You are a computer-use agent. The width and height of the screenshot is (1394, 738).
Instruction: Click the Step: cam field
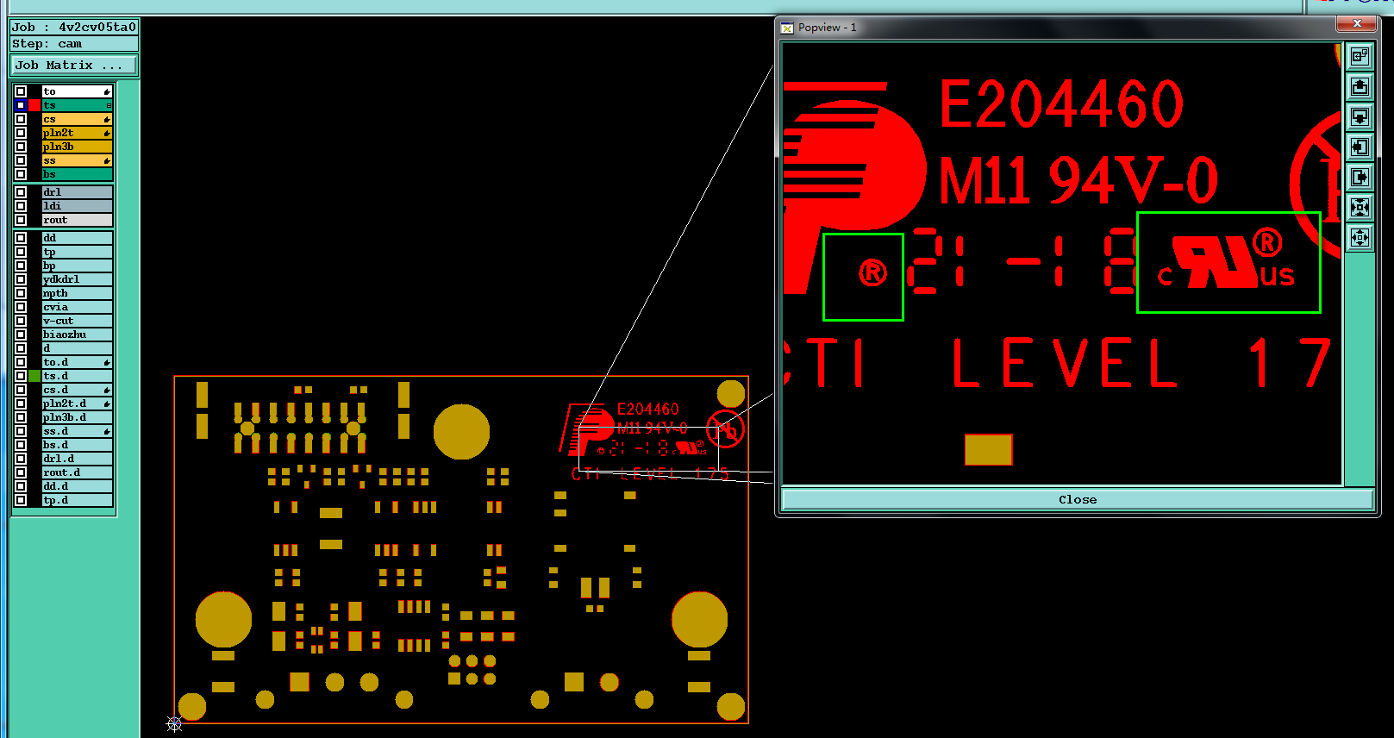click(x=74, y=43)
